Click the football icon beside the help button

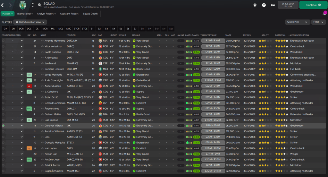click(255, 5)
